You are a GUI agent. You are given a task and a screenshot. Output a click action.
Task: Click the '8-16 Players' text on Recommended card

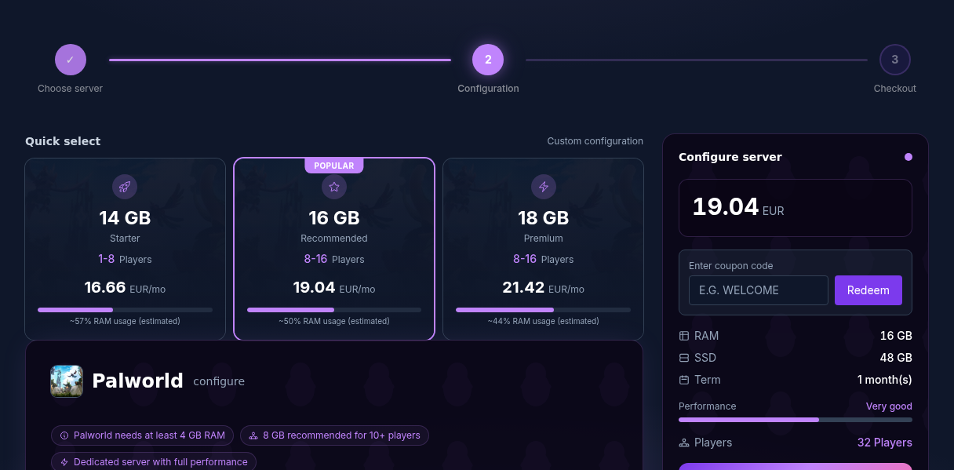click(x=334, y=259)
